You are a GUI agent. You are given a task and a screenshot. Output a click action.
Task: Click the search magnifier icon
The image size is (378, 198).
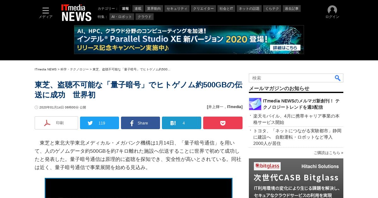click(338, 78)
